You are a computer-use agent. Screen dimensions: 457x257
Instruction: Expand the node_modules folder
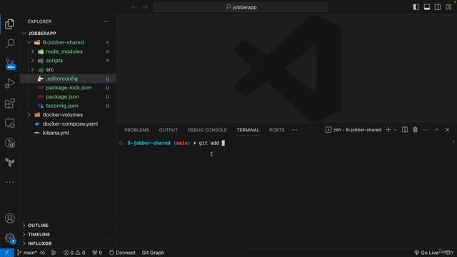32,51
